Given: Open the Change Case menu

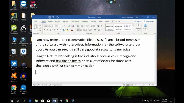Looking at the screenshot, I should pyautogui.click(x=69, y=26).
